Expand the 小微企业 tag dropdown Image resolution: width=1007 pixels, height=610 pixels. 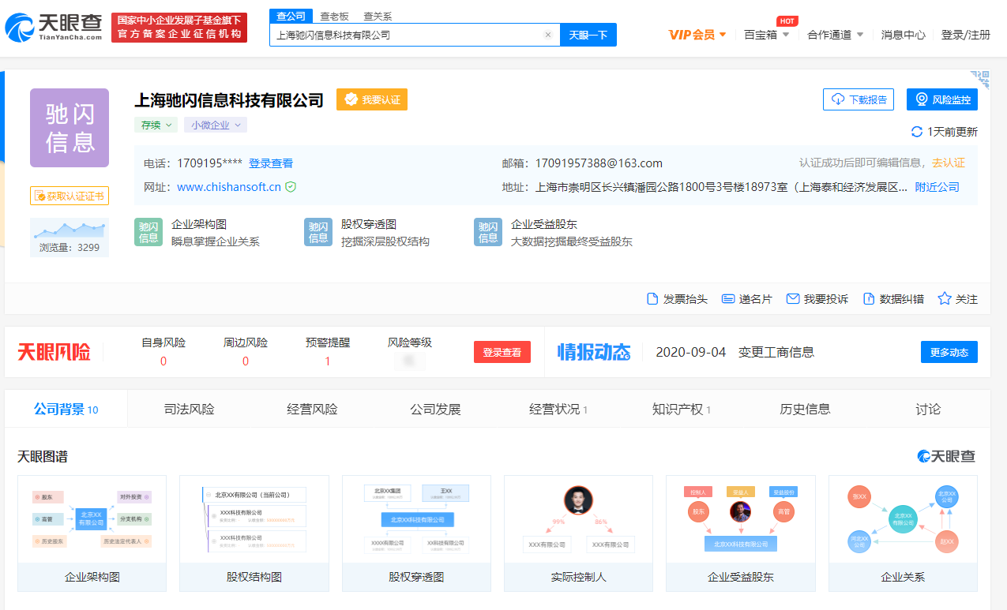tap(216, 125)
